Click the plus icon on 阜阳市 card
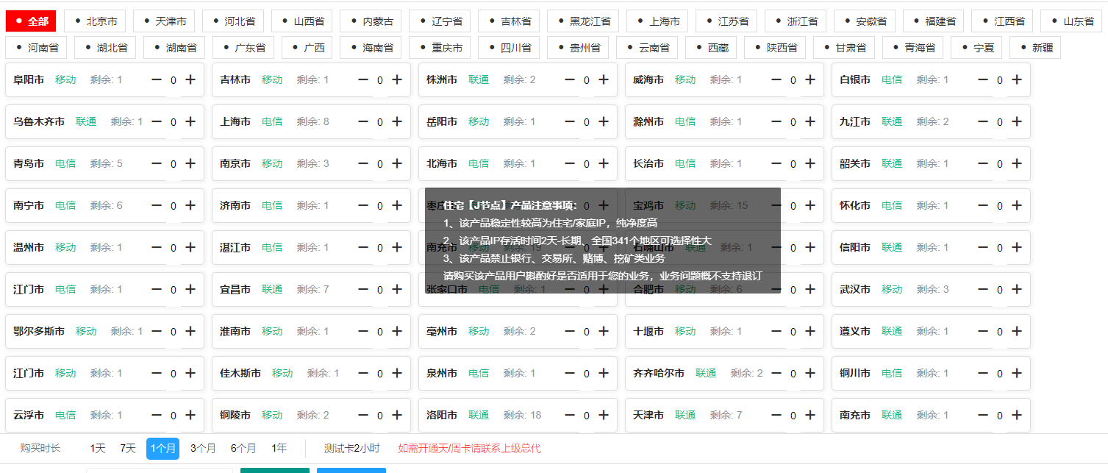 (189, 79)
